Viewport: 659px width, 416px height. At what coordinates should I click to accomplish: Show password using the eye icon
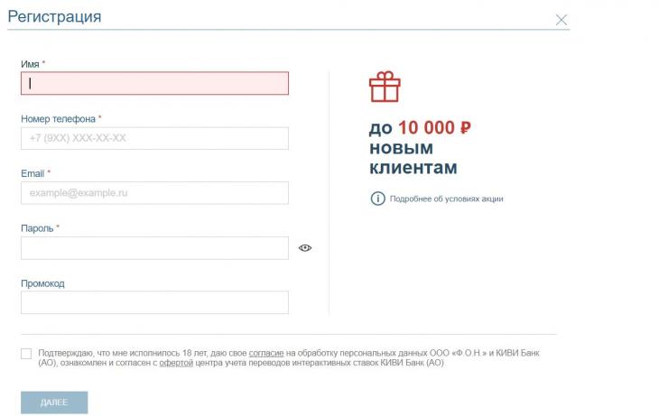pyautogui.click(x=305, y=248)
